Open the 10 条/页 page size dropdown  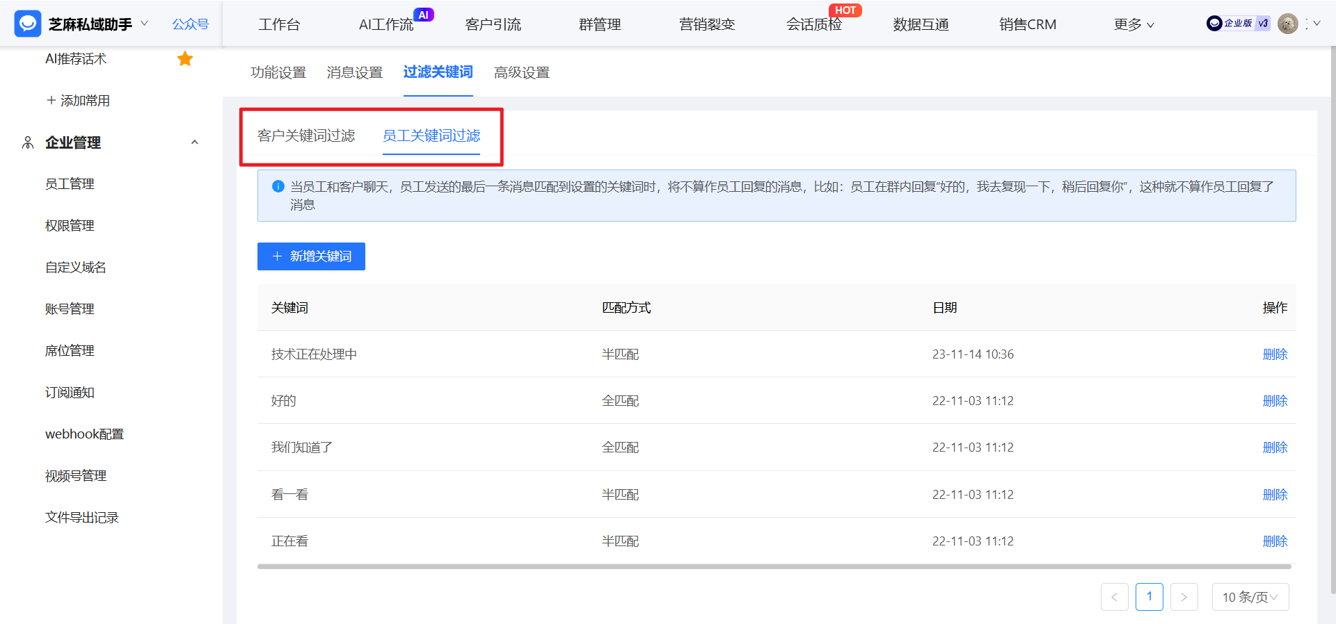[1250, 597]
